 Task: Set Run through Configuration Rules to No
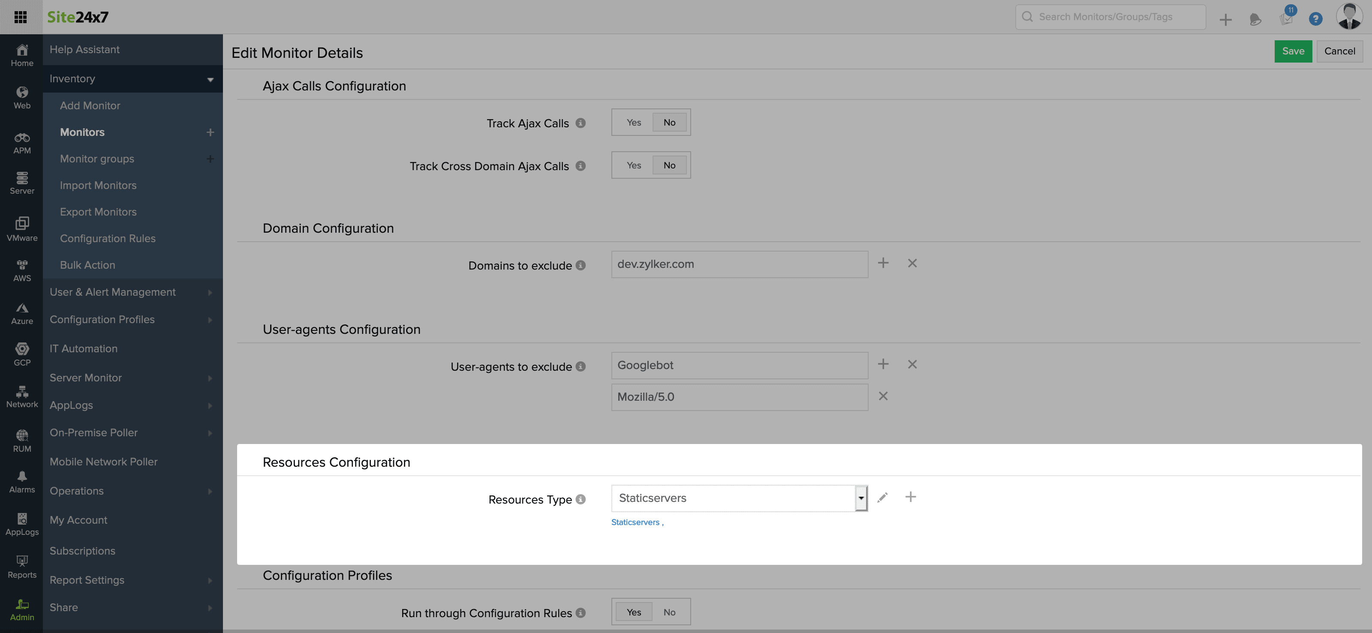(669, 612)
